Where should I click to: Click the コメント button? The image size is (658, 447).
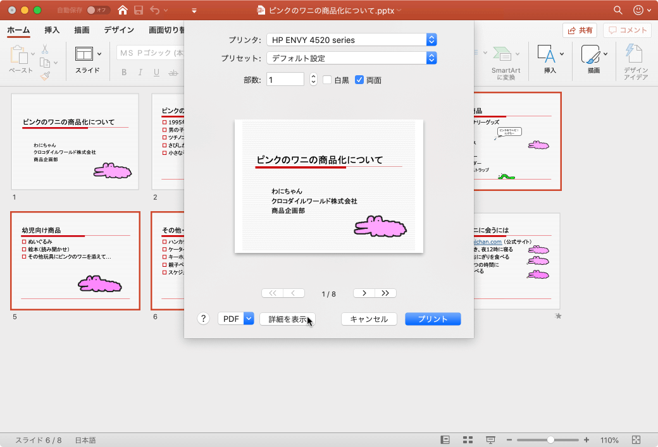coord(628,30)
